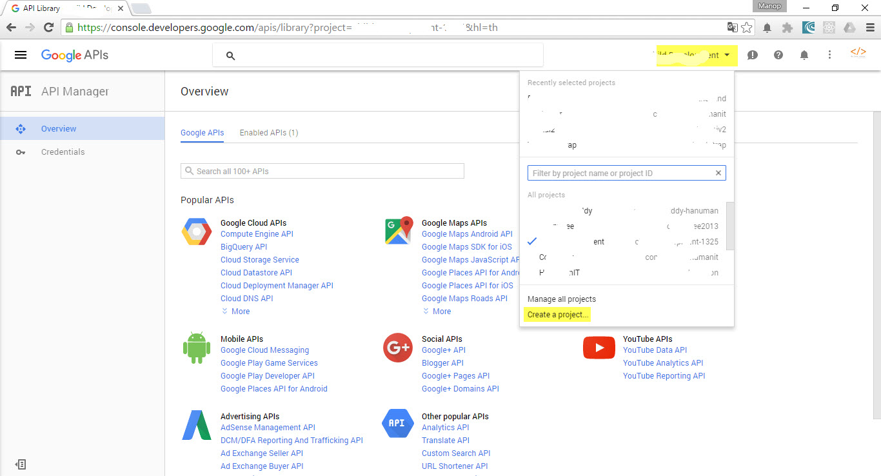Screen dimensions: 881x476
Task: Click the Android robot Mobile APIs icon
Action: coord(197,348)
